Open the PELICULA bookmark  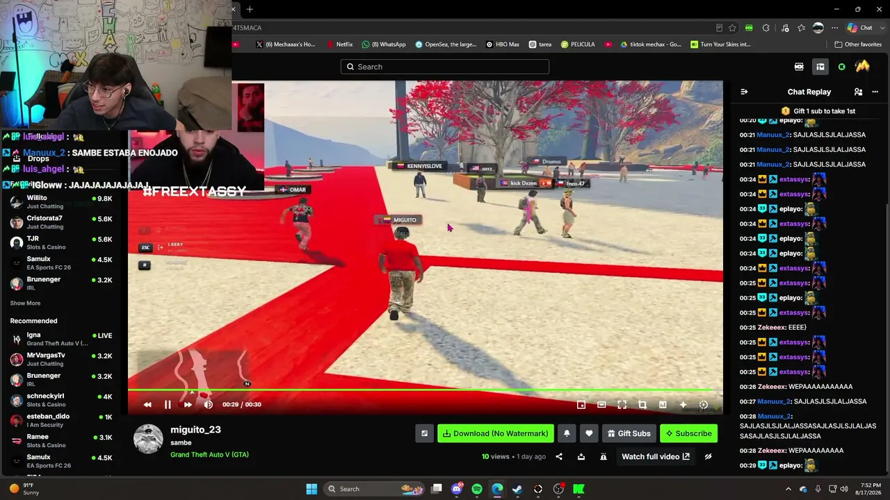578,44
